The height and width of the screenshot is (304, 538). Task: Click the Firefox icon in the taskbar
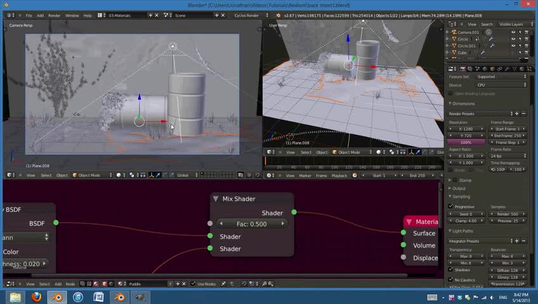36,296
